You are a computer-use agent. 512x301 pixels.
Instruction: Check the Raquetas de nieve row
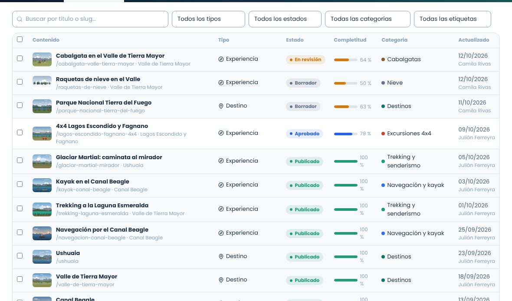point(20,82)
